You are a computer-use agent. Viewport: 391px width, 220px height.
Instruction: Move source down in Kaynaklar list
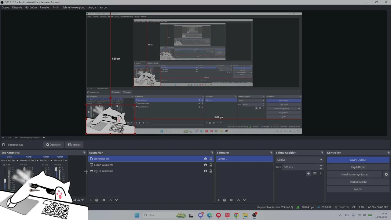[116, 200]
